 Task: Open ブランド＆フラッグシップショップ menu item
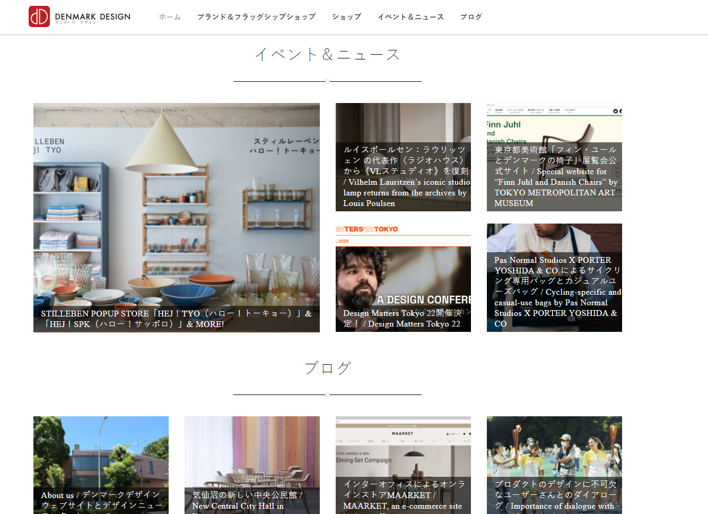(x=256, y=17)
